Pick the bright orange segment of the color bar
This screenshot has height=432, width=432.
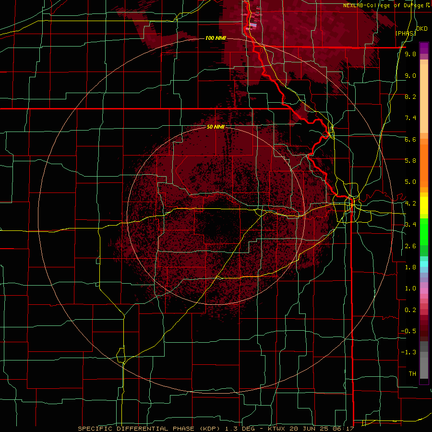pos(424,166)
